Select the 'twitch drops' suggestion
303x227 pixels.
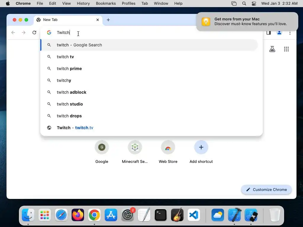click(x=149, y=116)
